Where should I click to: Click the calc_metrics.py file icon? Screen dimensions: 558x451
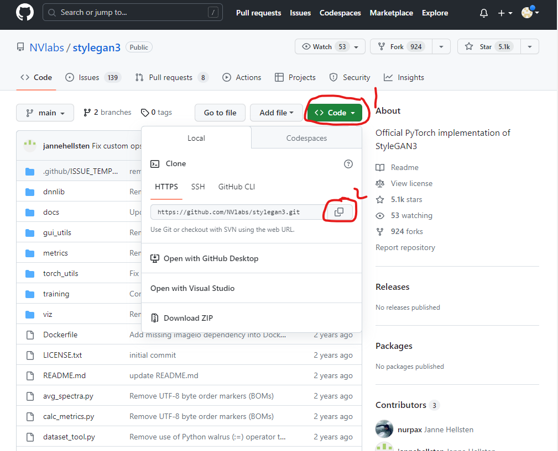30,417
